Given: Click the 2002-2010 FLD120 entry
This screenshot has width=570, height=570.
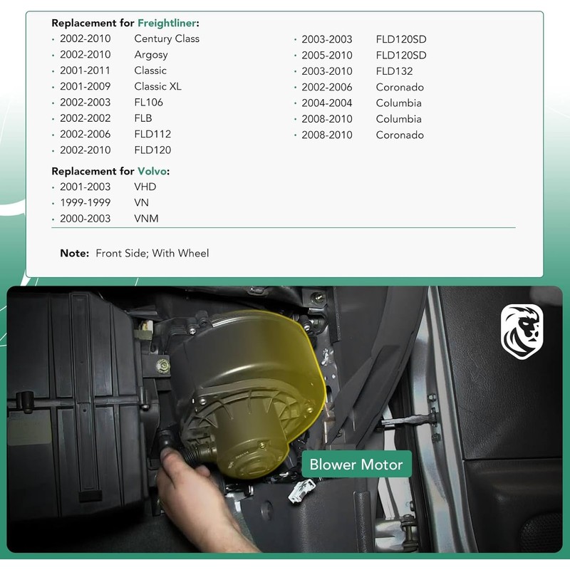Looking at the screenshot, I should (115, 150).
